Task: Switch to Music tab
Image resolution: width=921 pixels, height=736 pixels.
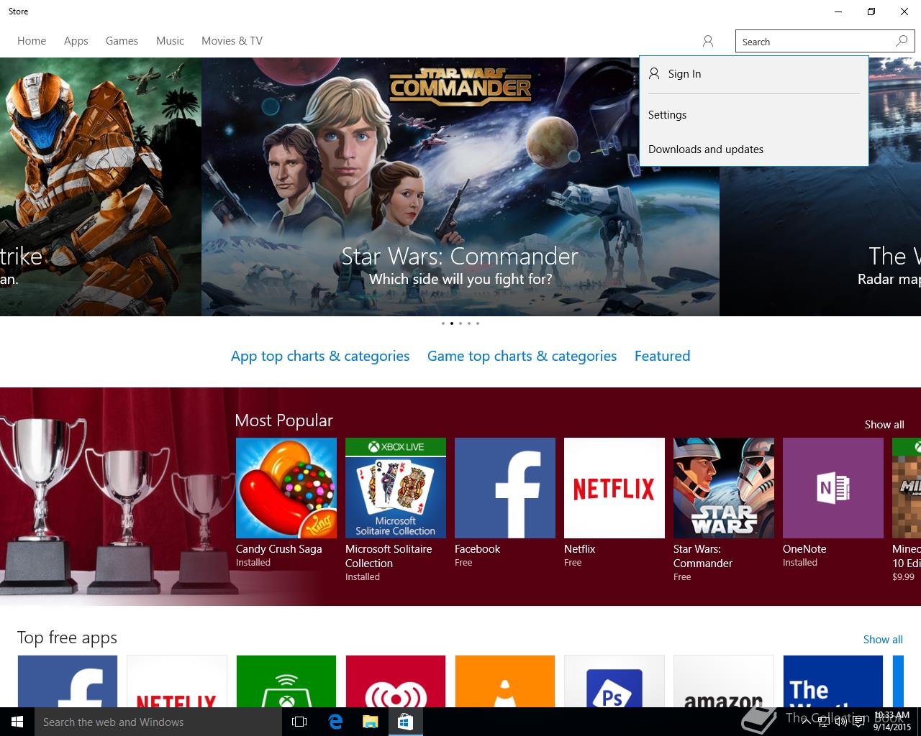Action: pyautogui.click(x=170, y=41)
